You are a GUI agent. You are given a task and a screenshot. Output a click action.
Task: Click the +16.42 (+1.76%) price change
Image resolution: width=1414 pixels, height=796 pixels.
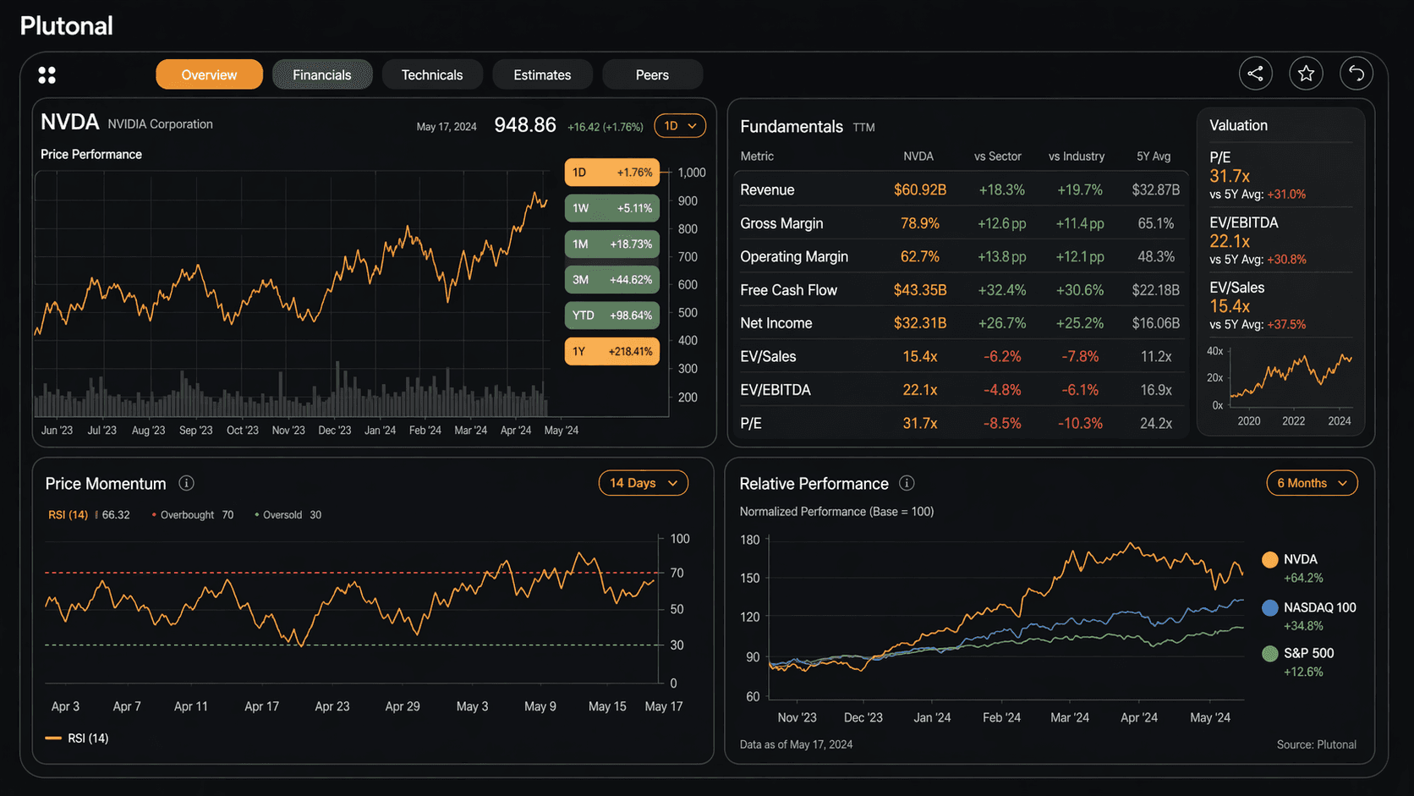point(606,127)
